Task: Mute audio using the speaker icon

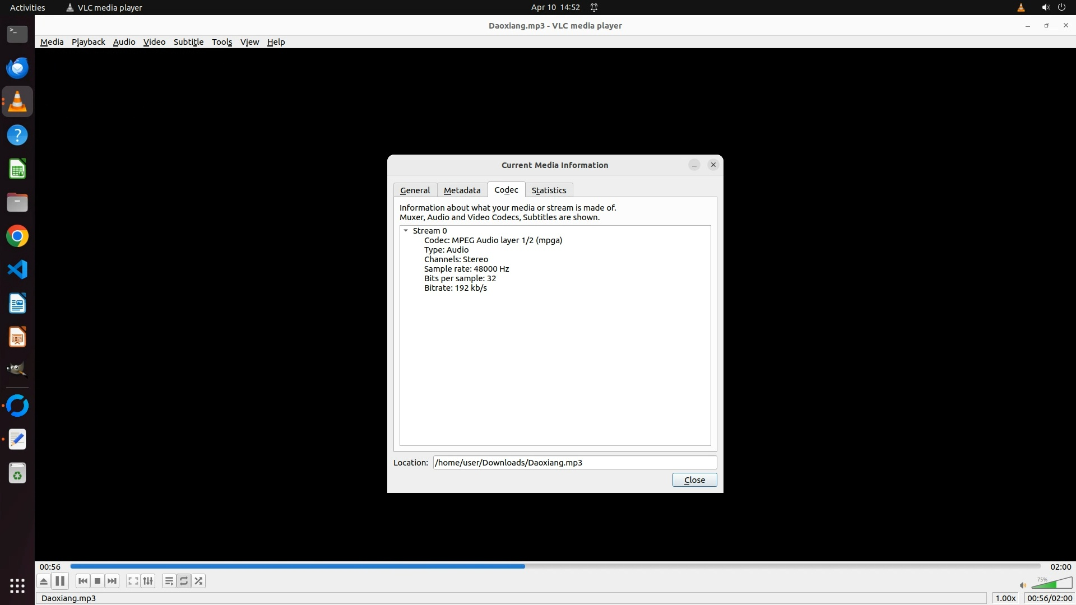Action: pyautogui.click(x=1023, y=585)
